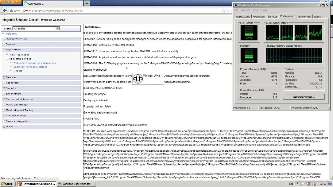Open the URL history dropdown arrow
Screen dimensions: 333x187
click(228, 11)
